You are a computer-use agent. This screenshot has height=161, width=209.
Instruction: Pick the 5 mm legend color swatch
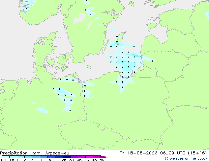pyautogui.click(x=36, y=157)
